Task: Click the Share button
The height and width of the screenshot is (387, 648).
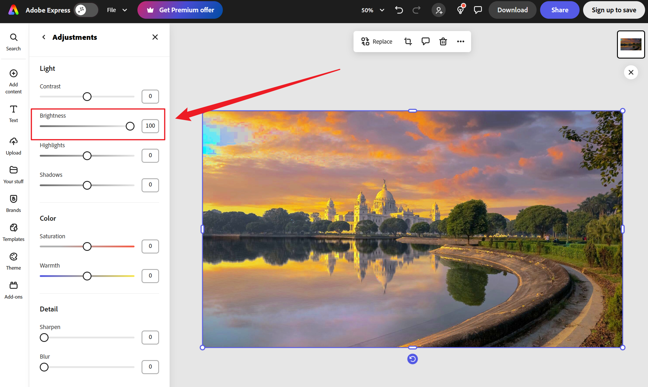Action: coord(560,10)
